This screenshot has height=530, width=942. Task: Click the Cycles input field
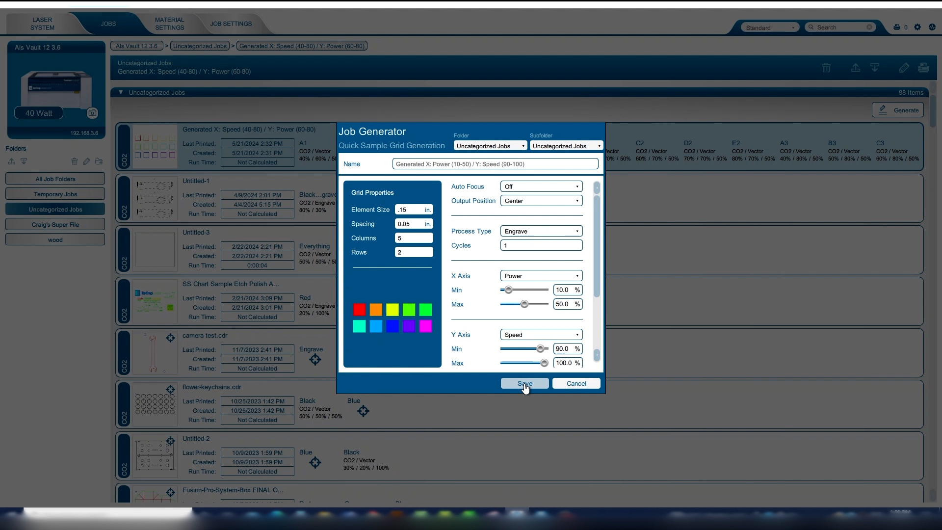(541, 245)
